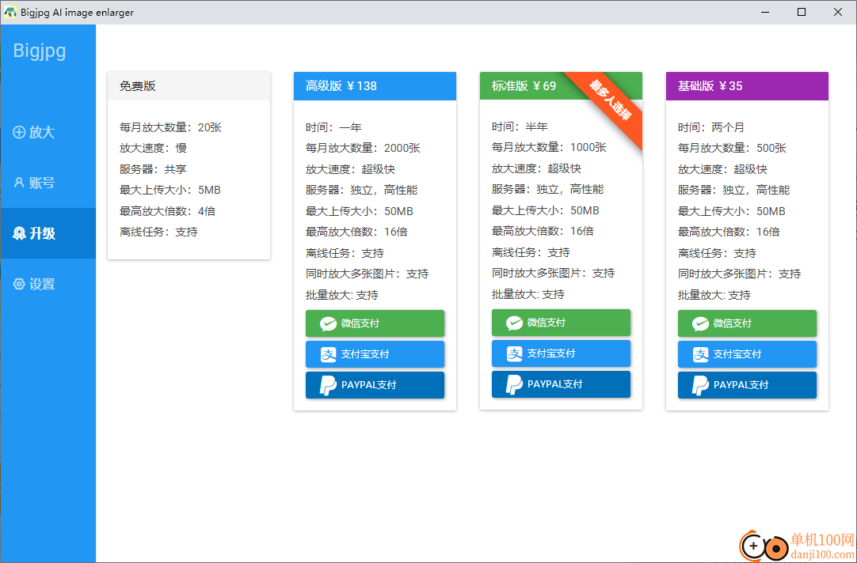Viewport: 857px width, 563px height.
Task: Pay for 基础版 with 微信支付
Action: [747, 323]
